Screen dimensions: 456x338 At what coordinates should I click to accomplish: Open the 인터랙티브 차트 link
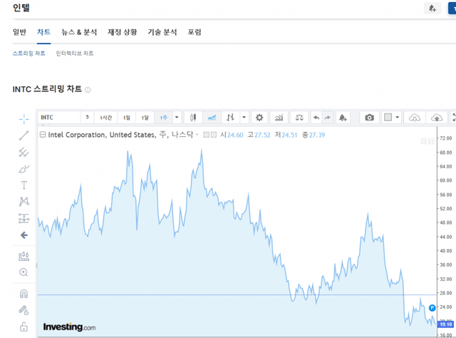75,53
